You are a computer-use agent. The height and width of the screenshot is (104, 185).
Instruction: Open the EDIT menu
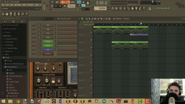pyautogui.click(x=7, y=5)
